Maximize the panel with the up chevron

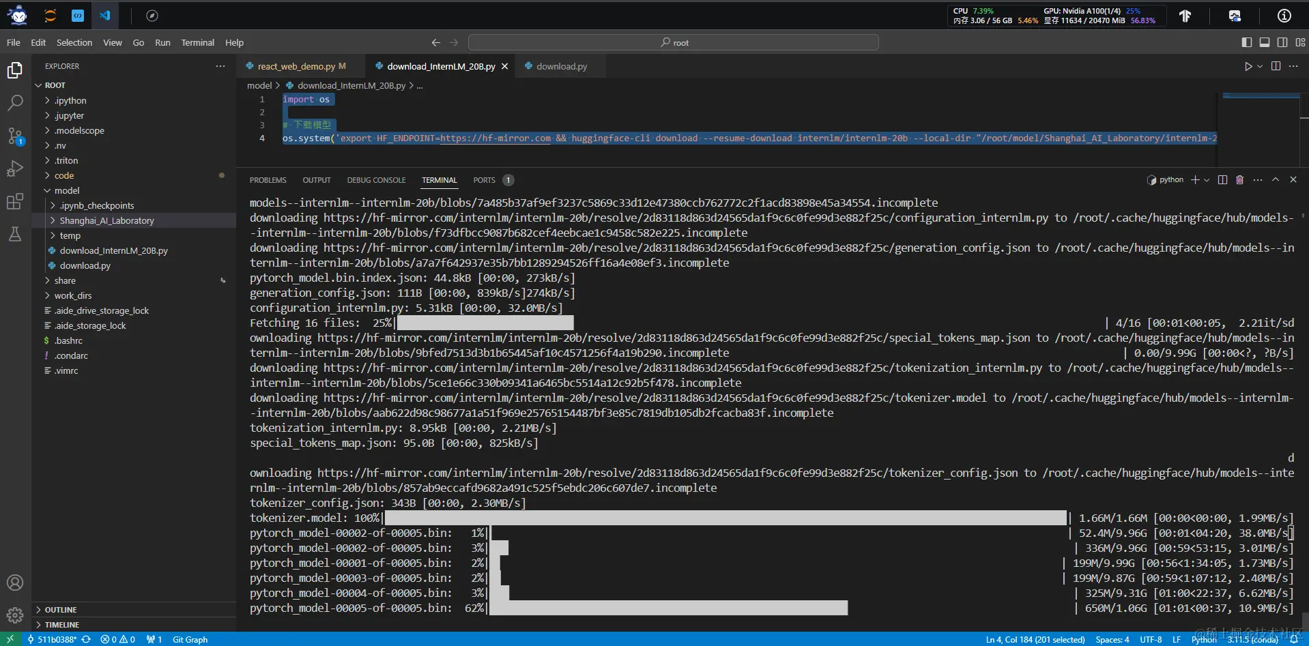coord(1276,179)
